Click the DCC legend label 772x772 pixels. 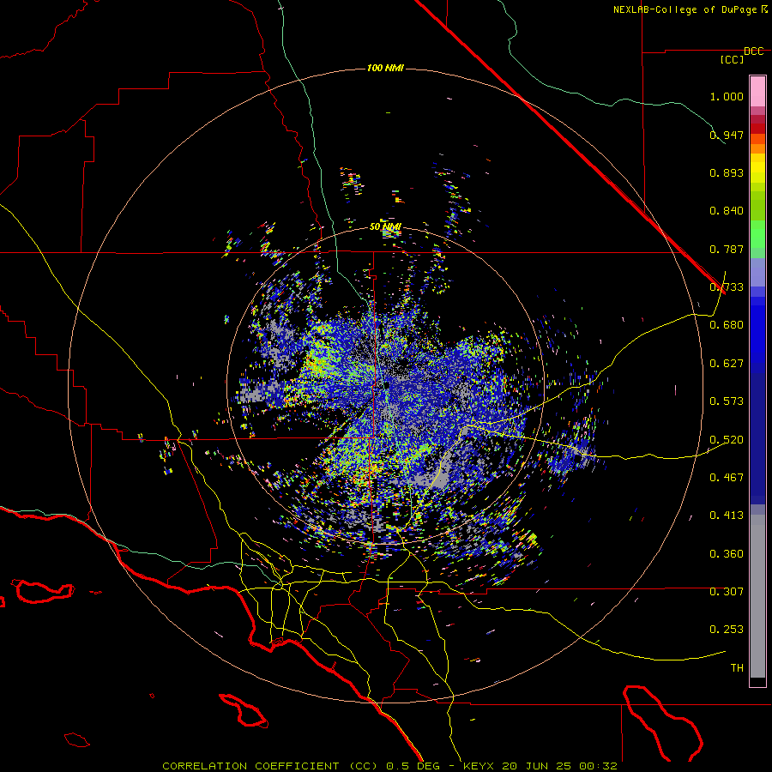(x=753, y=51)
